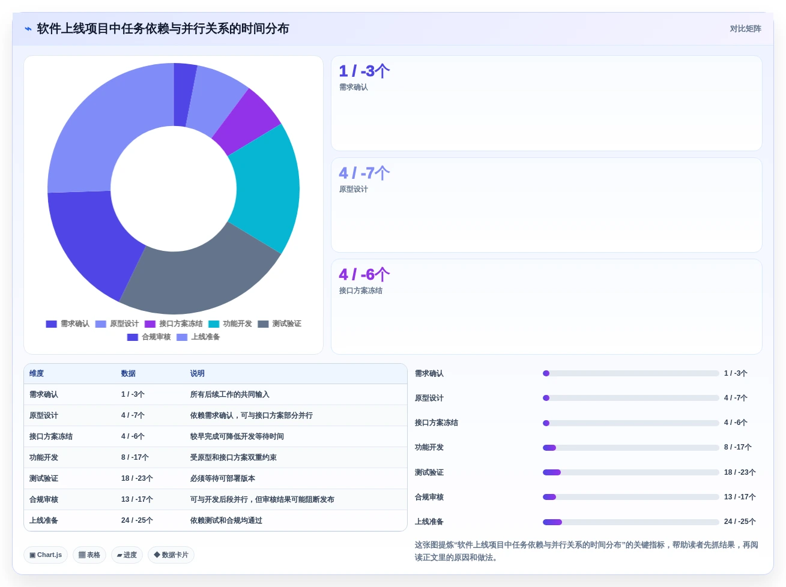Click description 依赖测试和合规均通过
Viewport: 786px width, 587px height.
226,520
